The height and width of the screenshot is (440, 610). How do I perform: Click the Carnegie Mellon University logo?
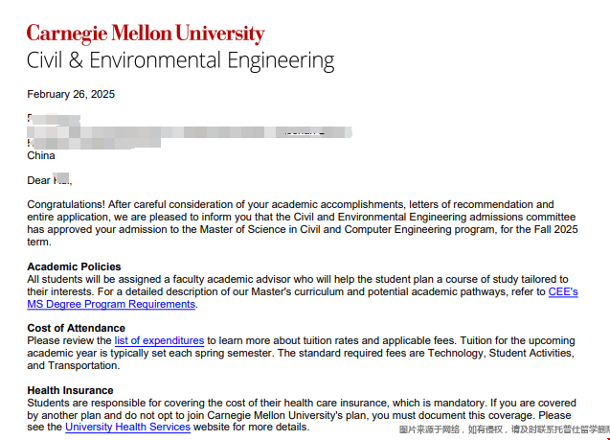coord(146,34)
